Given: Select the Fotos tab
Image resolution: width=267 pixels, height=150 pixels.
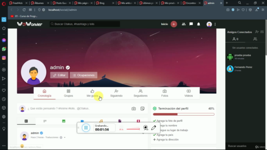Looking at the screenshot, I should [164, 93].
